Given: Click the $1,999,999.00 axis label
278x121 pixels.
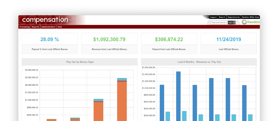Looking at the screenshot, I should 31,92.
